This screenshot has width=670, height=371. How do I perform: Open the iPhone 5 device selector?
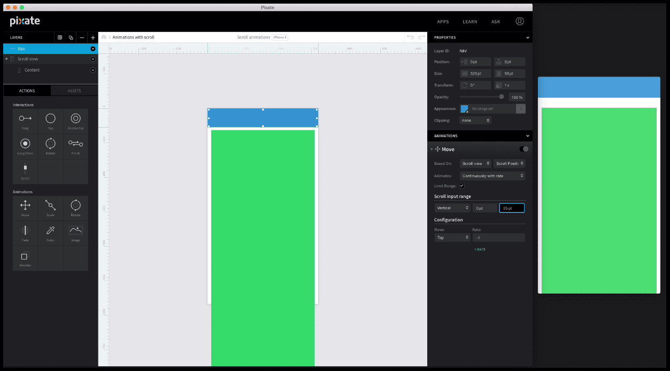[x=280, y=37]
